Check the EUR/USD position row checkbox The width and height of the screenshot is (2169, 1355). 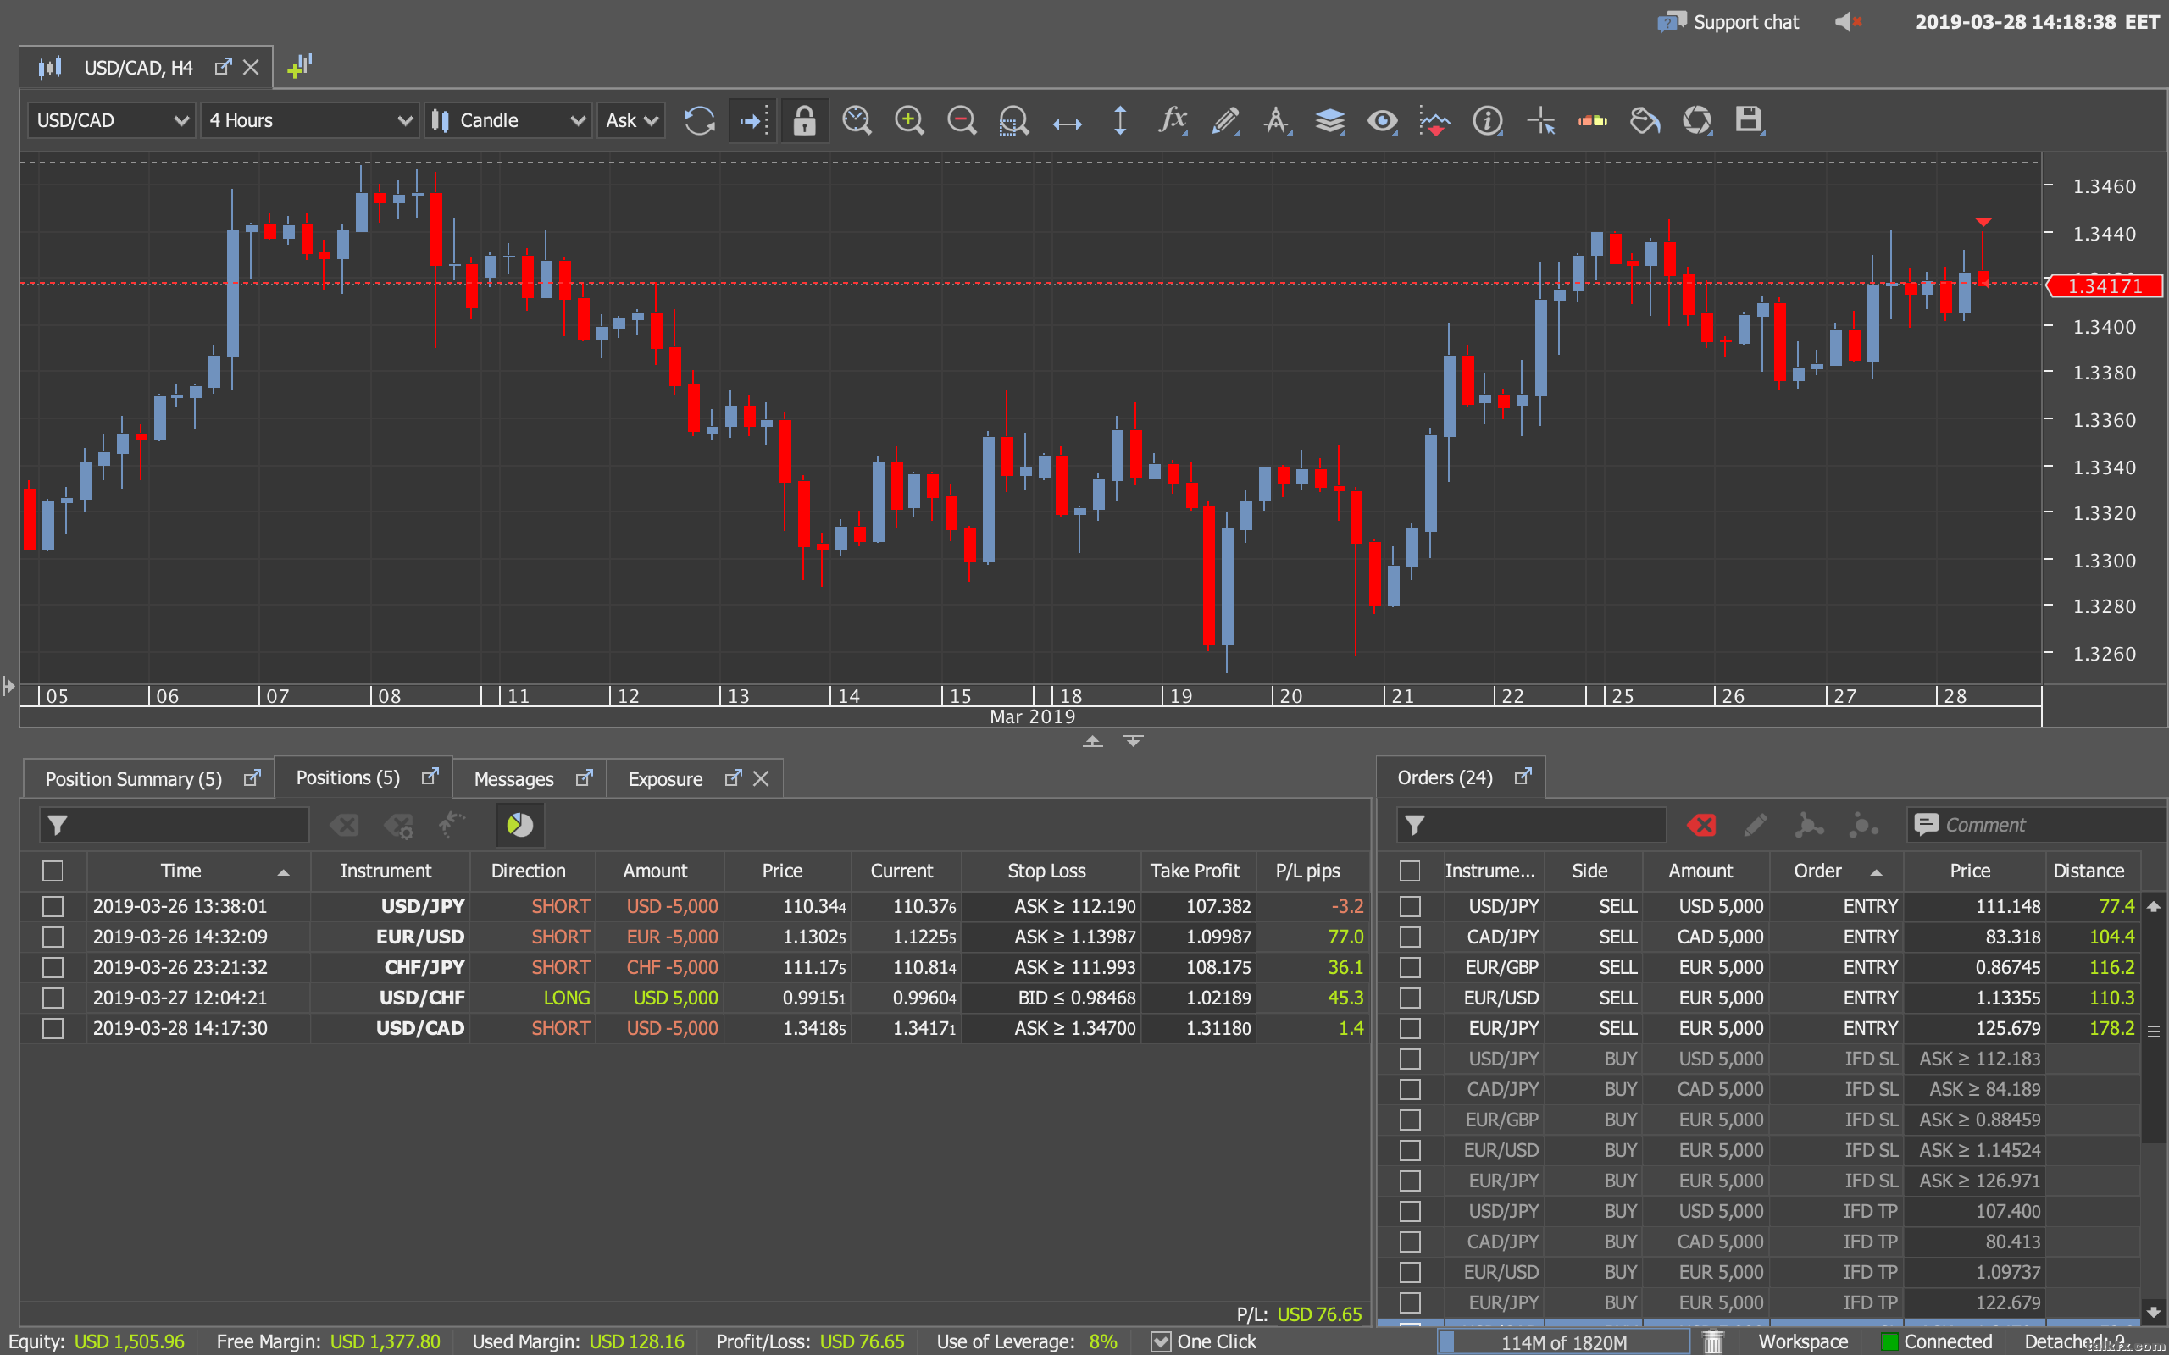tap(53, 937)
